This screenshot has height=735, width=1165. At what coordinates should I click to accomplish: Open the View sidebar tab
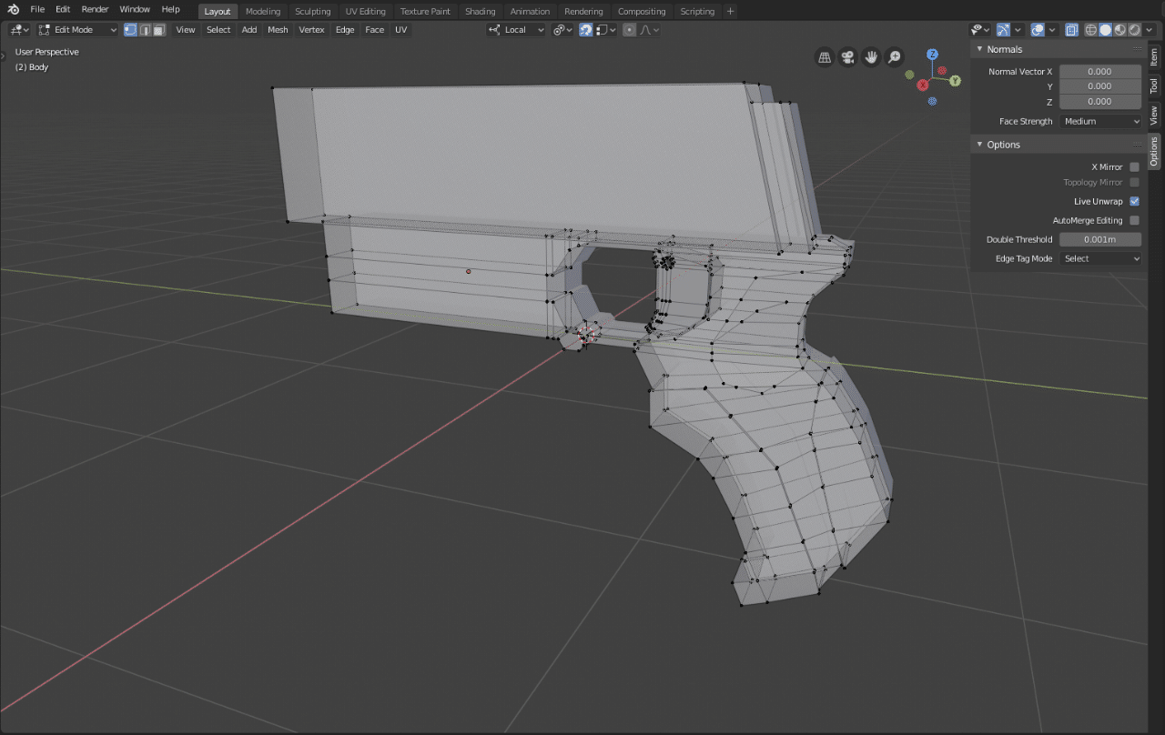1154,116
